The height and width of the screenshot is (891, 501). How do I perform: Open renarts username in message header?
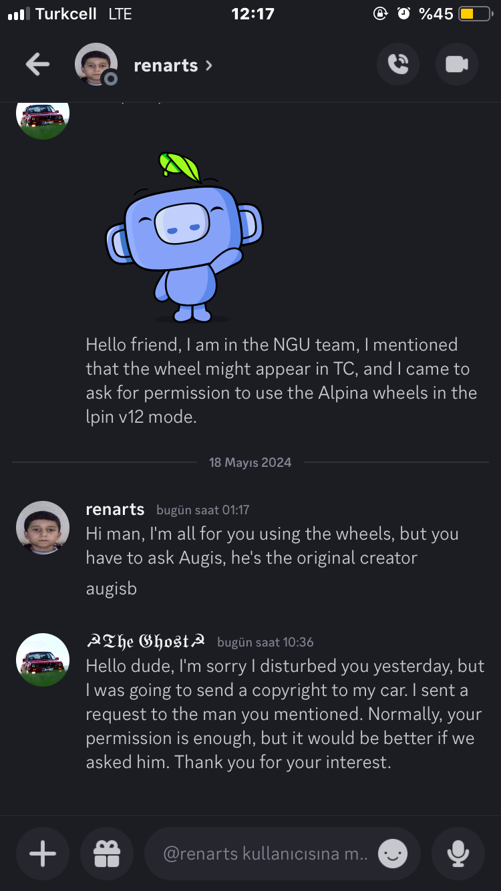tap(115, 509)
